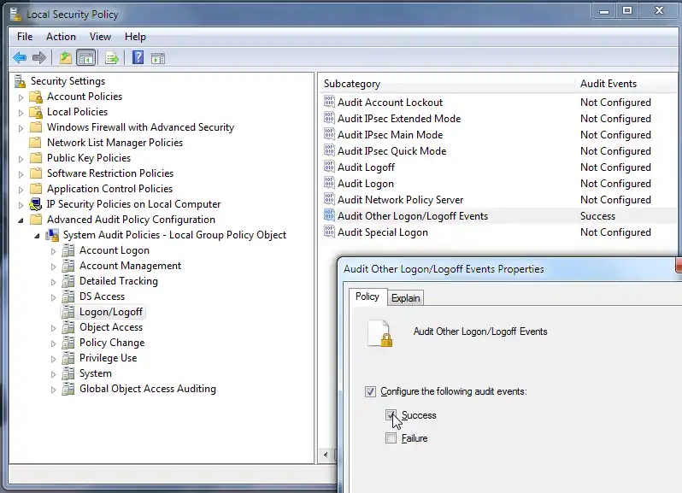Viewport: 682px width, 493px height.
Task: Expand the Account Policies tree node
Action: (21, 97)
